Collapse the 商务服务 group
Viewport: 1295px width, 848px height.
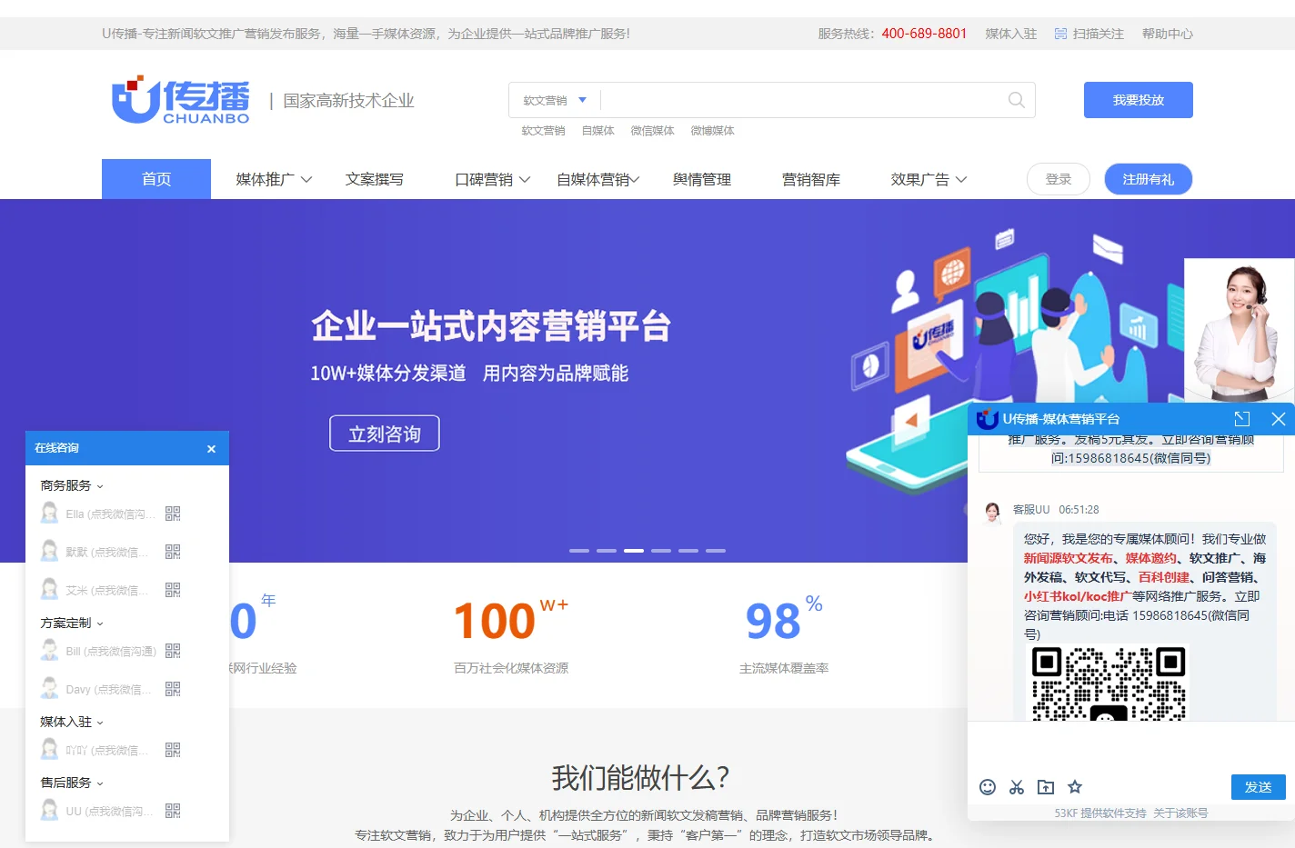point(72,485)
